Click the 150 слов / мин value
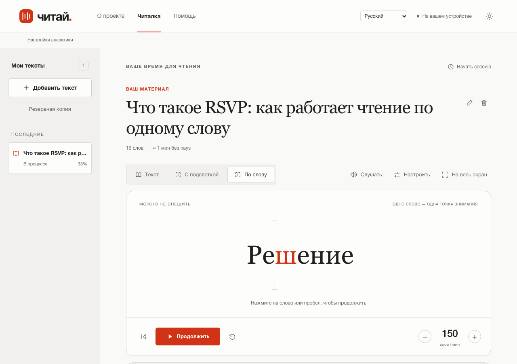Image resolution: width=517 pixels, height=364 pixels. pyautogui.click(x=450, y=337)
